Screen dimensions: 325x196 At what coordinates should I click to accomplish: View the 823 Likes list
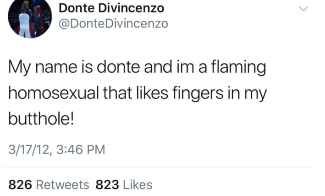(124, 185)
